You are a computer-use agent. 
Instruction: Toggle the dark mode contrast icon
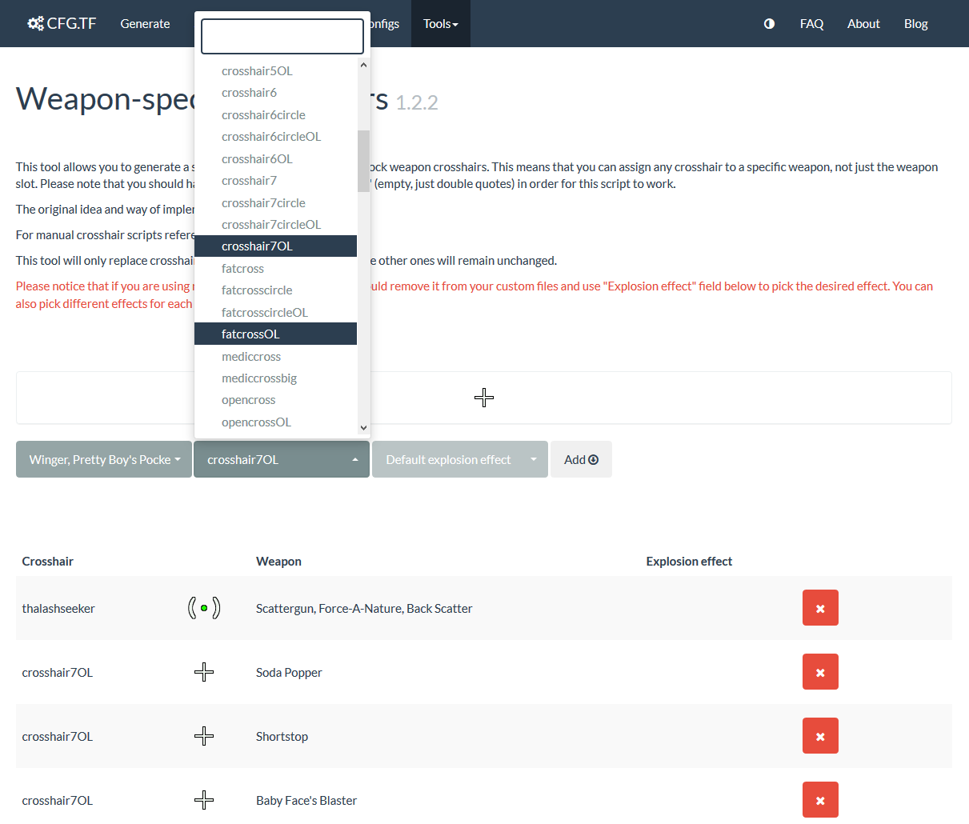pyautogui.click(x=769, y=23)
